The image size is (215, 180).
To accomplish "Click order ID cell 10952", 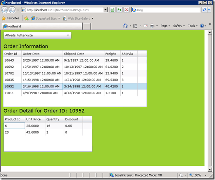I will [12, 86].
